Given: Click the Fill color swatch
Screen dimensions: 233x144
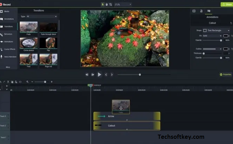Looking at the screenshot, I should tap(226, 36).
